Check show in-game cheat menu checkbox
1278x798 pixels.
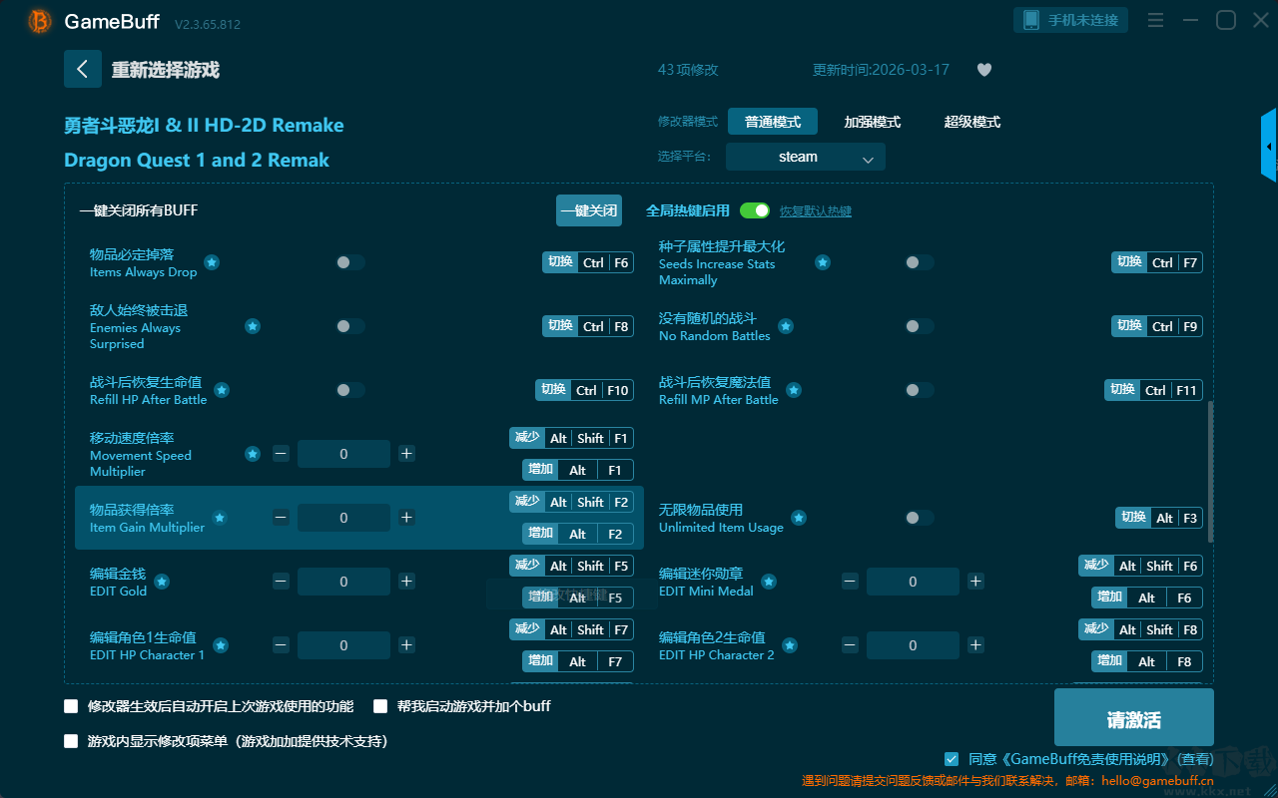(x=71, y=741)
